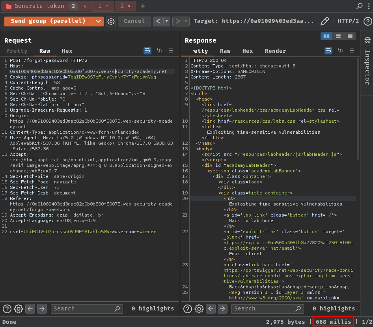
Task: Open forward history dropdown arrow
Action: (x=186, y=21)
